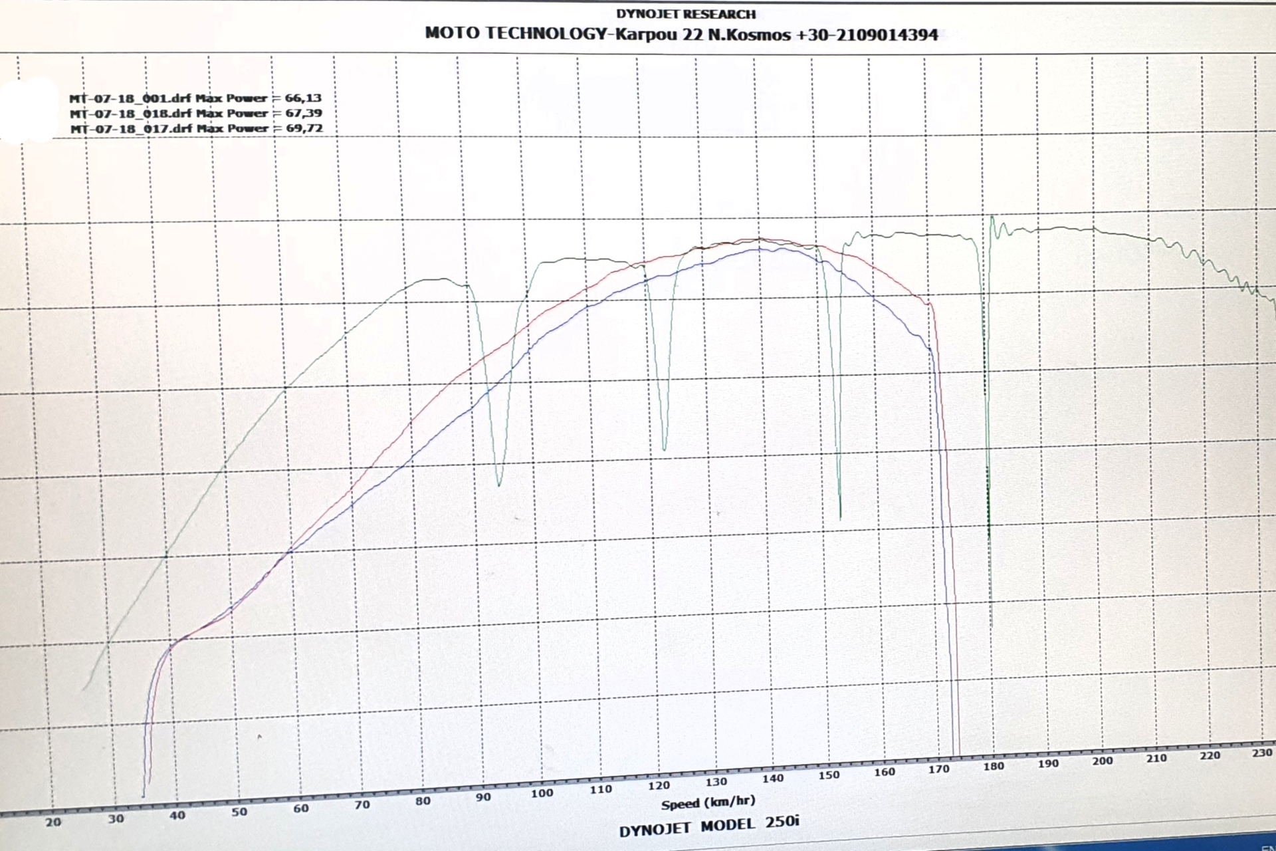
Task: Click the Speed (km/hr) axis label
Action: pos(708,803)
